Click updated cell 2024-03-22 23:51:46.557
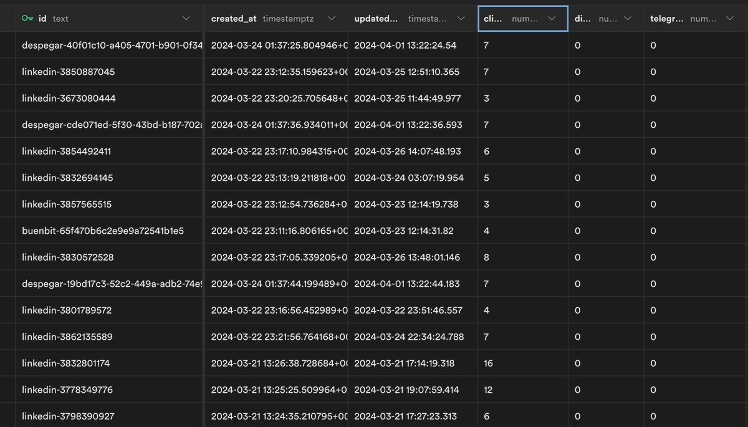The width and height of the screenshot is (748, 427). pos(413,310)
